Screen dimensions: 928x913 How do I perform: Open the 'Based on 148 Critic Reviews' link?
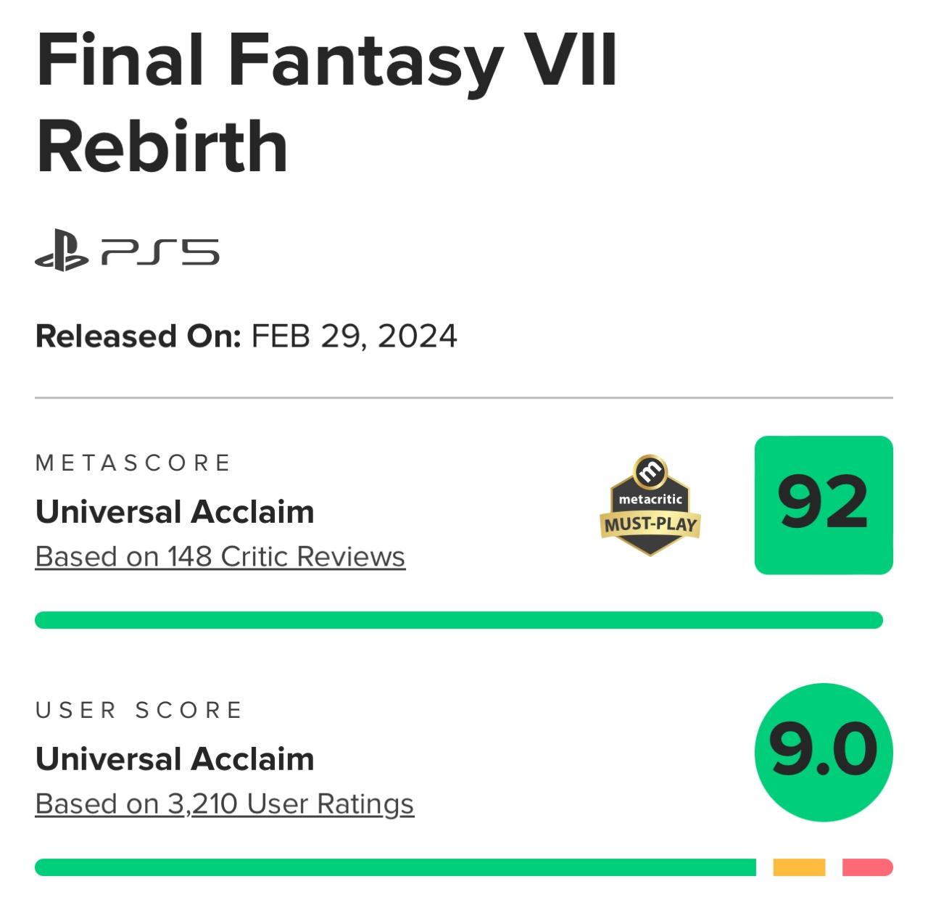click(x=220, y=557)
